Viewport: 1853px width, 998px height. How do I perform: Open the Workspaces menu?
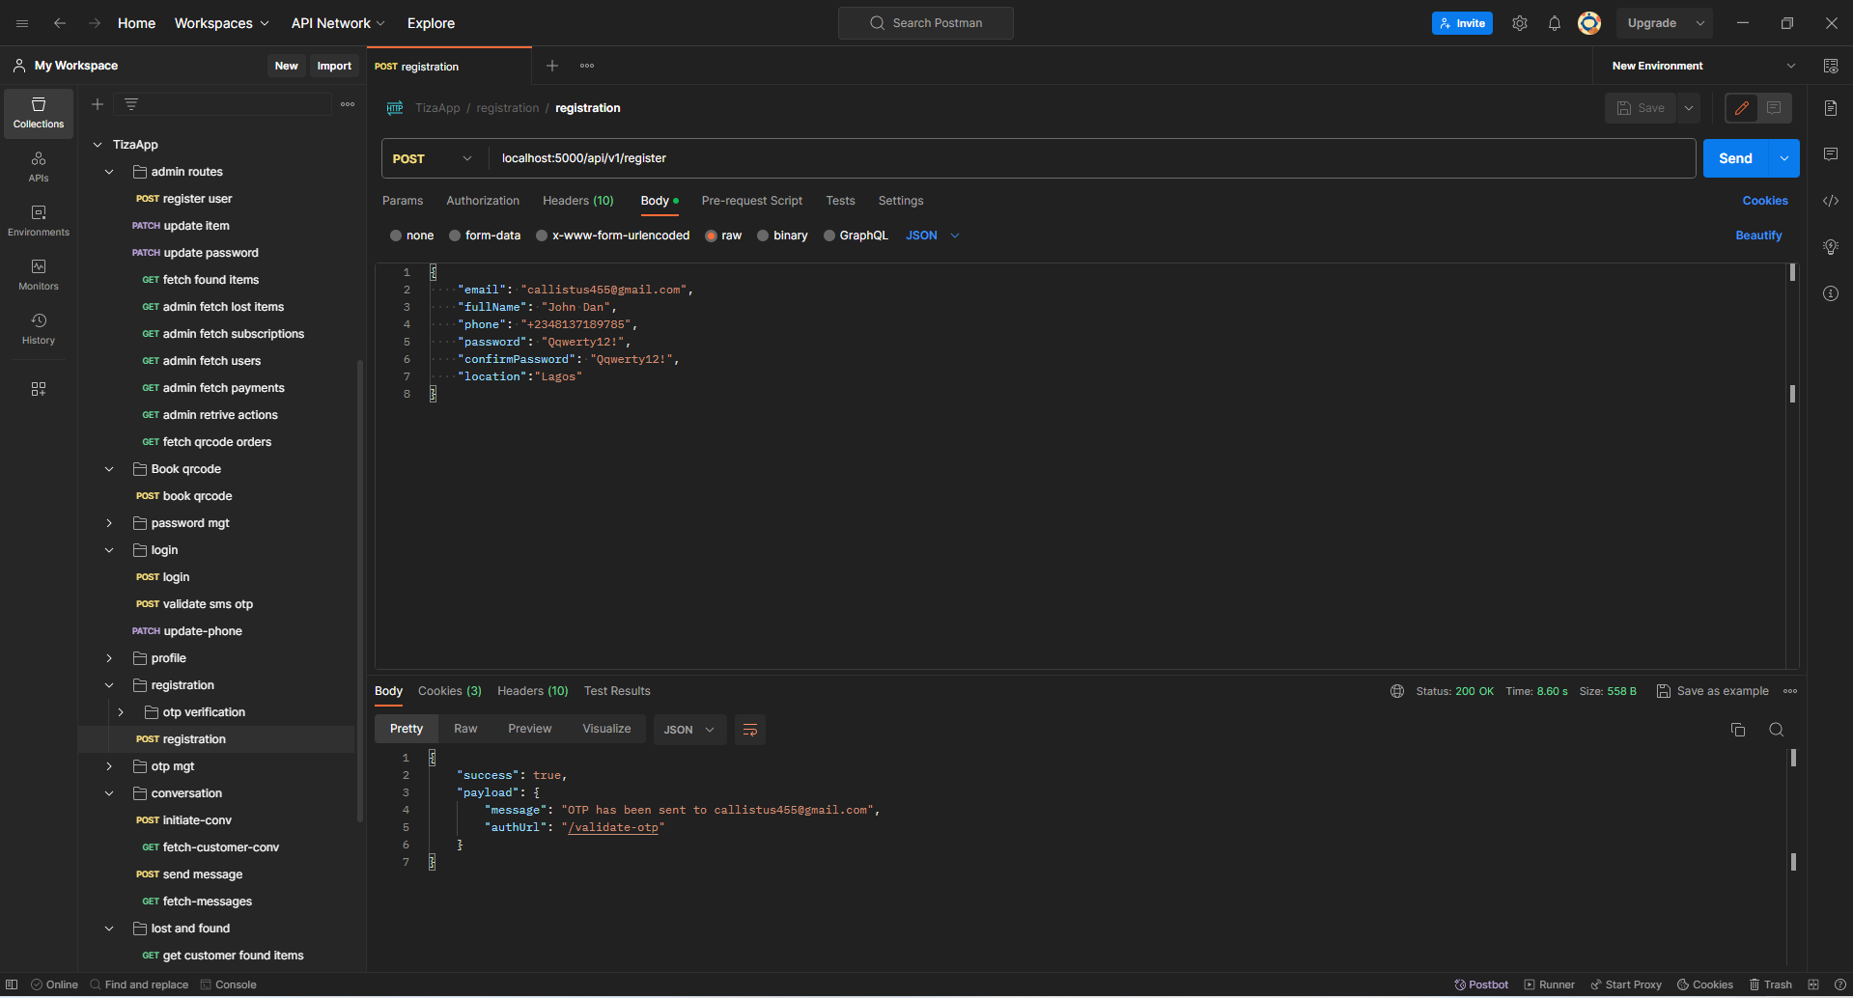(221, 23)
